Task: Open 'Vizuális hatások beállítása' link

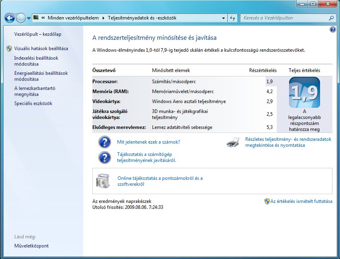Action: (x=41, y=49)
